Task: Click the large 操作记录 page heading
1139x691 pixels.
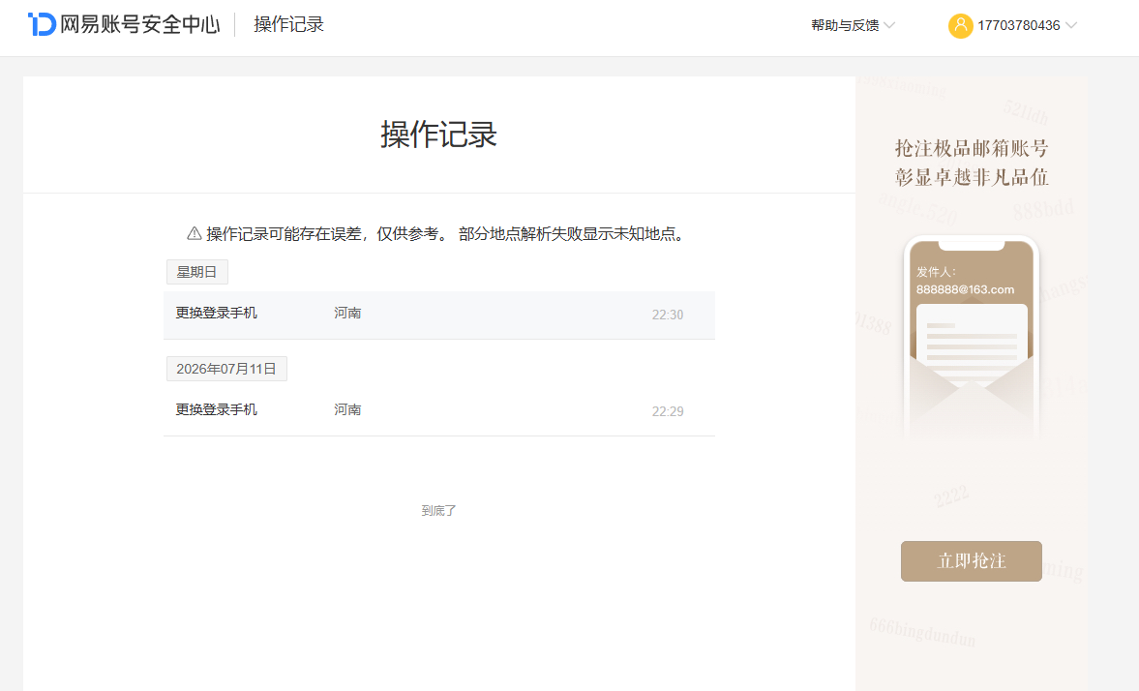Action: click(438, 135)
